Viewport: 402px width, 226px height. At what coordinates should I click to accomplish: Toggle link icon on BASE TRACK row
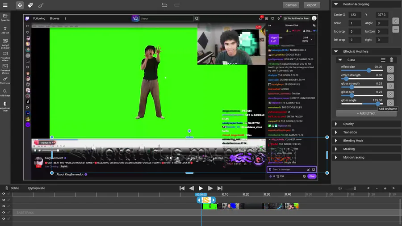click(9, 213)
